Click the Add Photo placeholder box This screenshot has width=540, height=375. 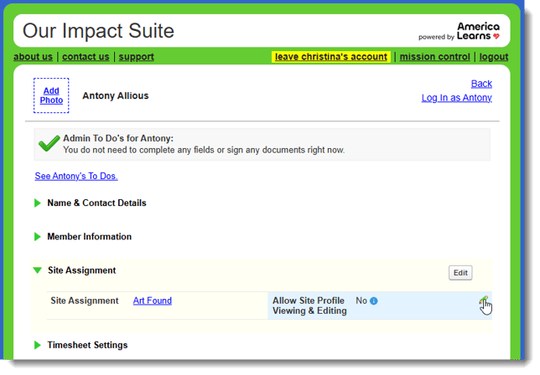51,95
